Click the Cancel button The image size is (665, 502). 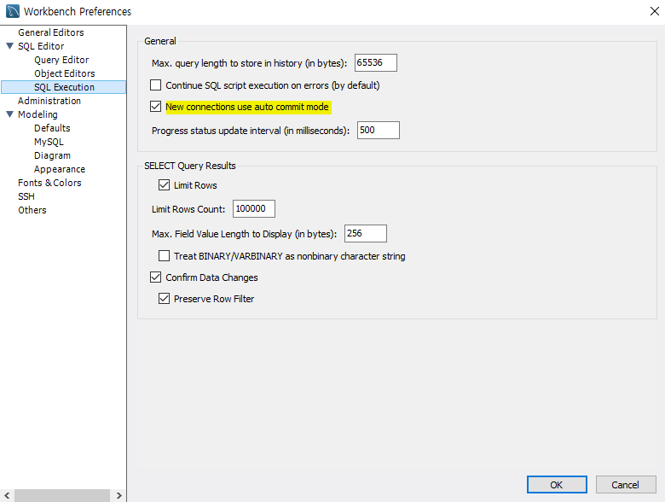point(626,485)
